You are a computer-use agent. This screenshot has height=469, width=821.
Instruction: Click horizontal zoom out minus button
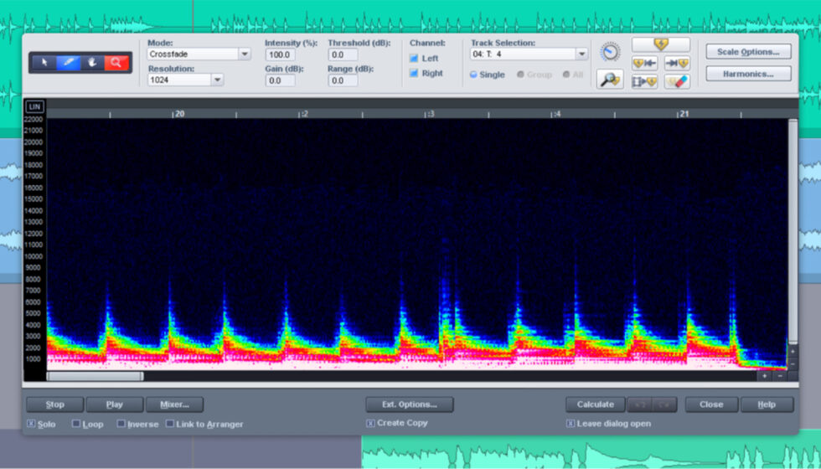[780, 376]
